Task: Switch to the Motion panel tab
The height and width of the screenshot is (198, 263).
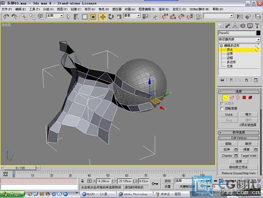Action: (x=243, y=26)
